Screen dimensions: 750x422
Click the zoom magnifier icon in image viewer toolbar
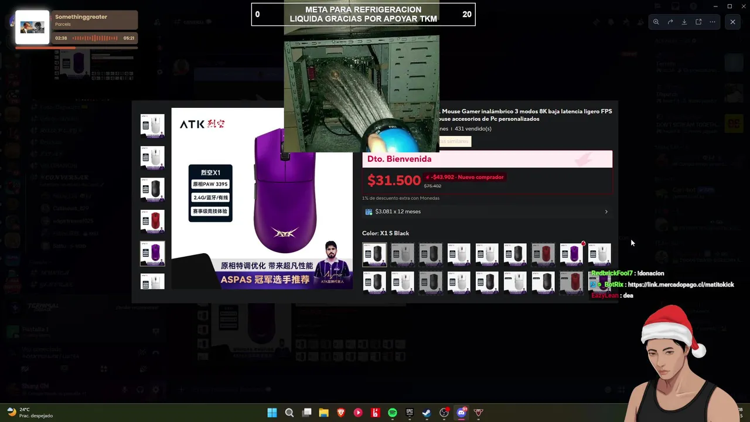coord(656,22)
